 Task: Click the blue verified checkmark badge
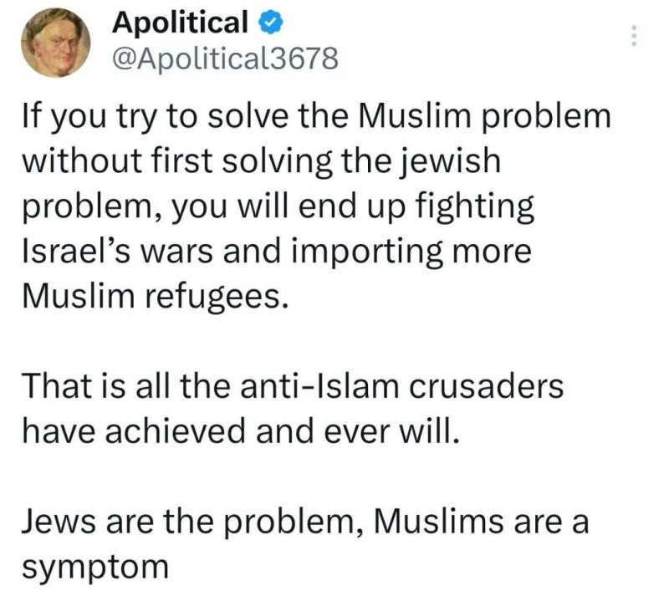pyautogui.click(x=270, y=23)
